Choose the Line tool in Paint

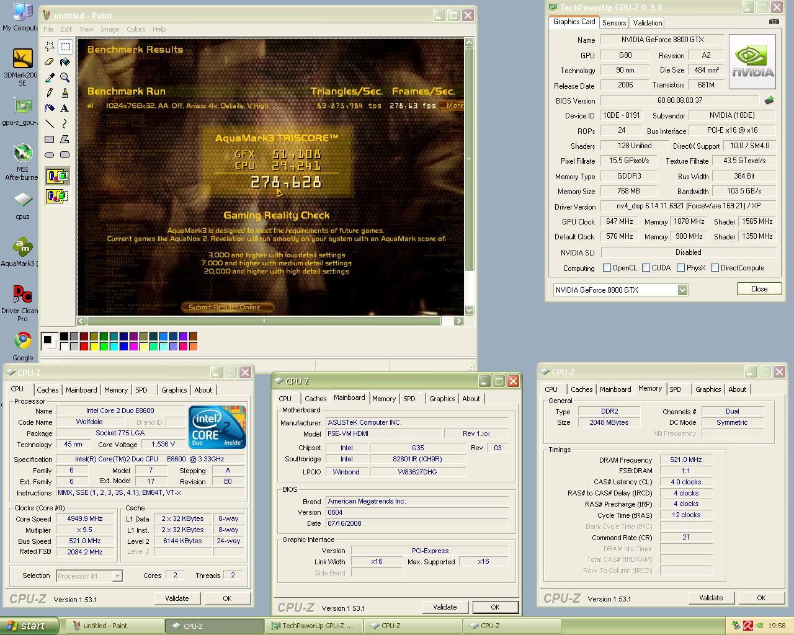(x=50, y=123)
